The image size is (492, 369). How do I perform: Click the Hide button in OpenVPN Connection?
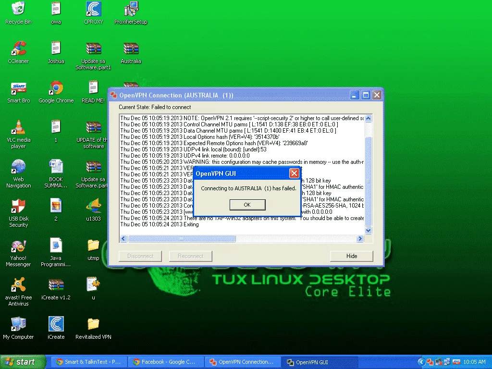pyautogui.click(x=351, y=256)
